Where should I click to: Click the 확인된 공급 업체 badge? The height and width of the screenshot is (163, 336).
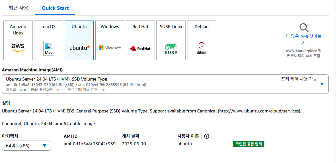pyautogui.click(x=249, y=144)
